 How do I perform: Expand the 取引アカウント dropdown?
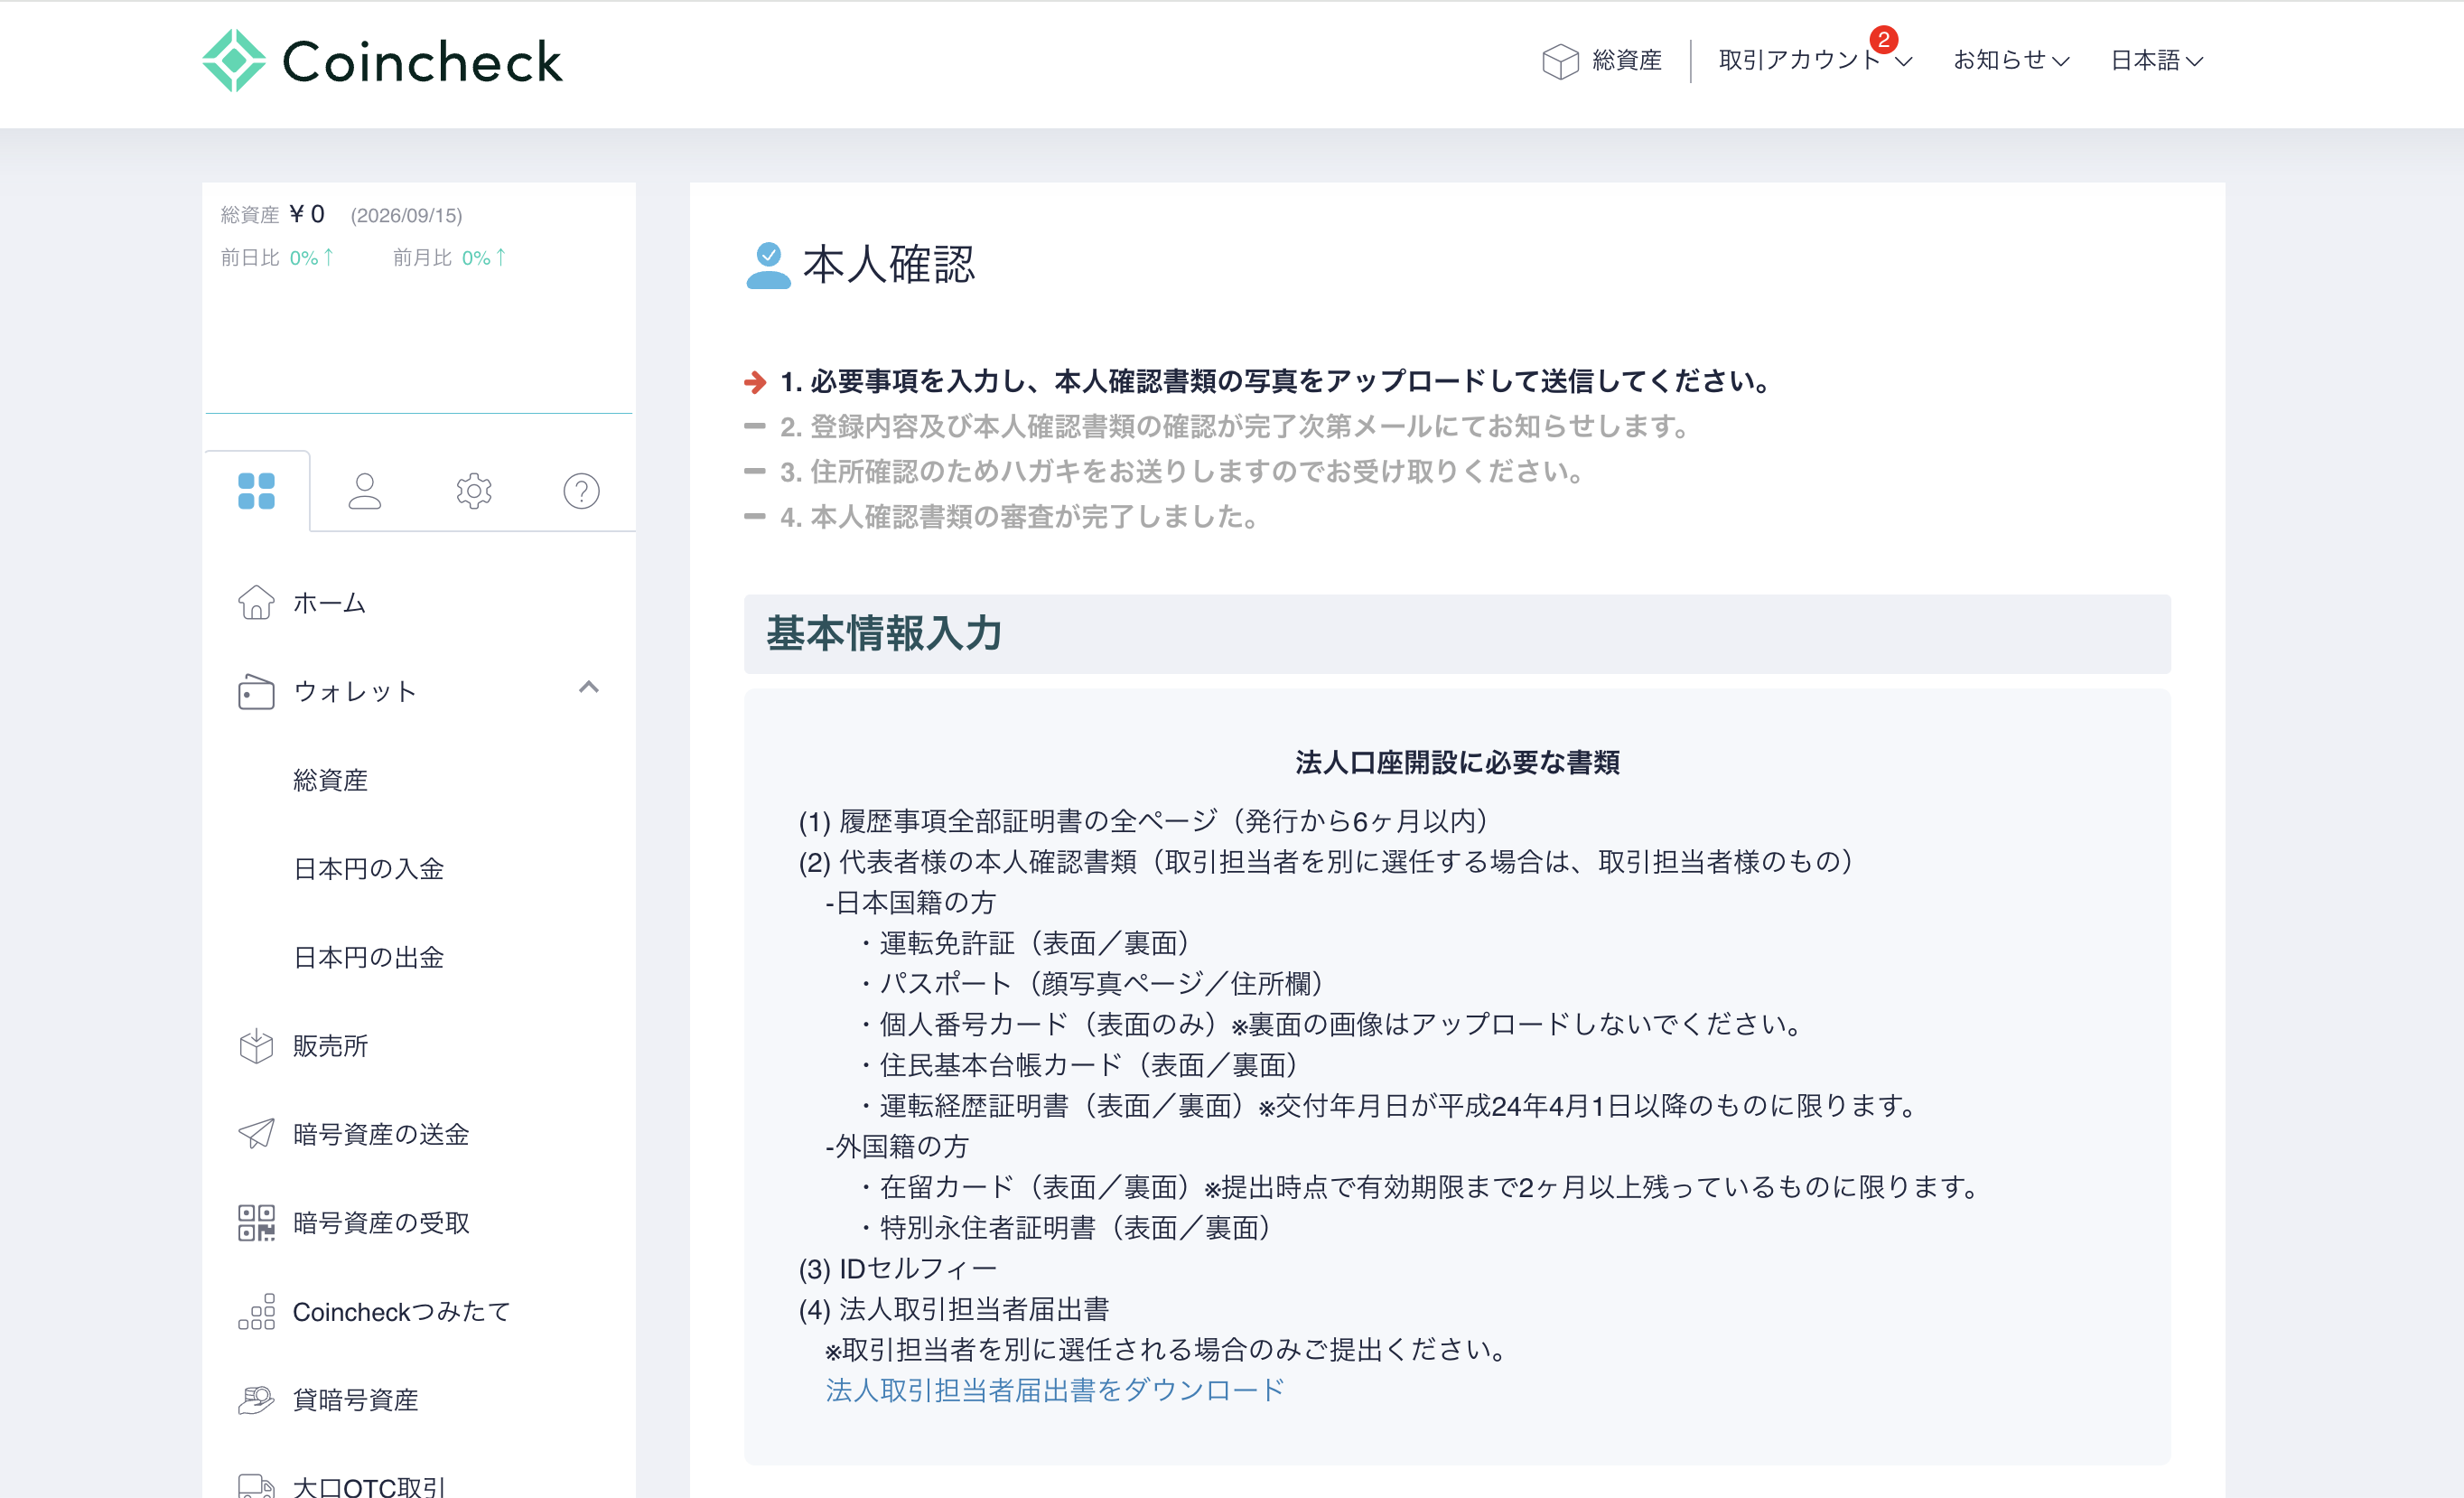1815,60
